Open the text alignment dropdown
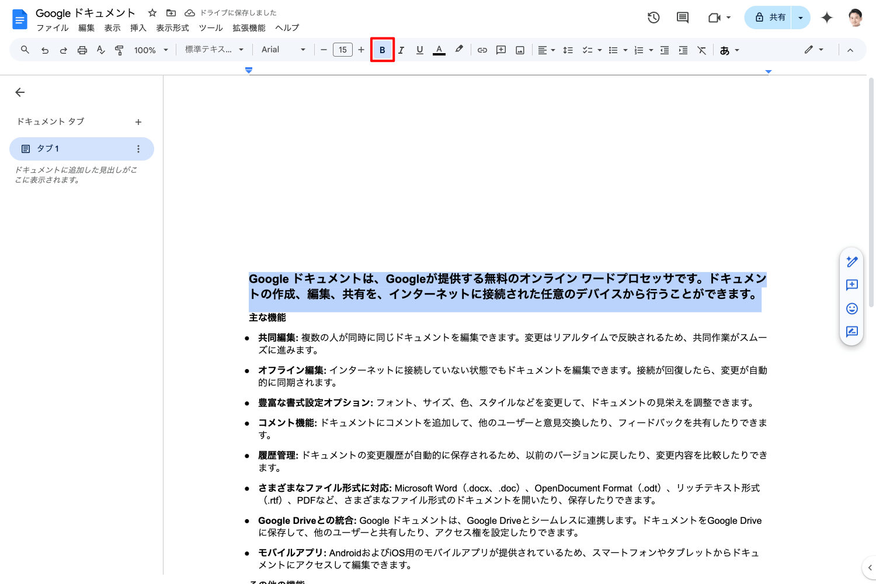The height and width of the screenshot is (584, 876). [547, 50]
